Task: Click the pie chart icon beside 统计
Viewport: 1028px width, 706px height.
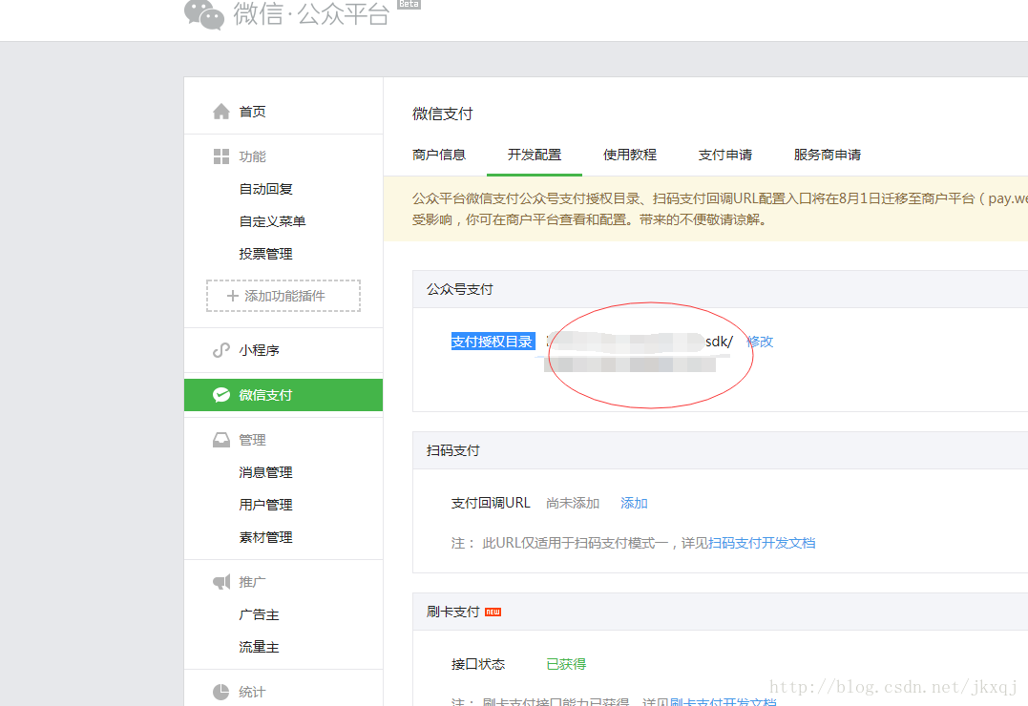Action: click(221, 692)
